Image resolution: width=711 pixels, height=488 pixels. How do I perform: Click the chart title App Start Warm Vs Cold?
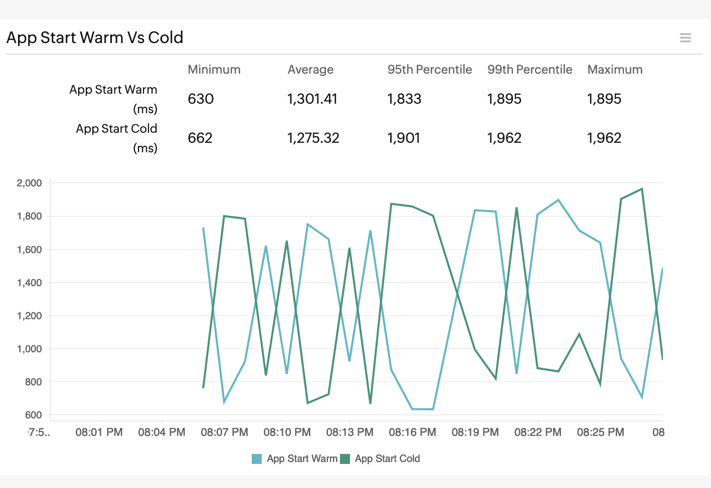click(x=94, y=37)
